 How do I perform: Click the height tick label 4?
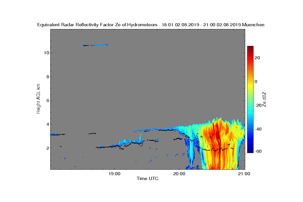pos(47,124)
